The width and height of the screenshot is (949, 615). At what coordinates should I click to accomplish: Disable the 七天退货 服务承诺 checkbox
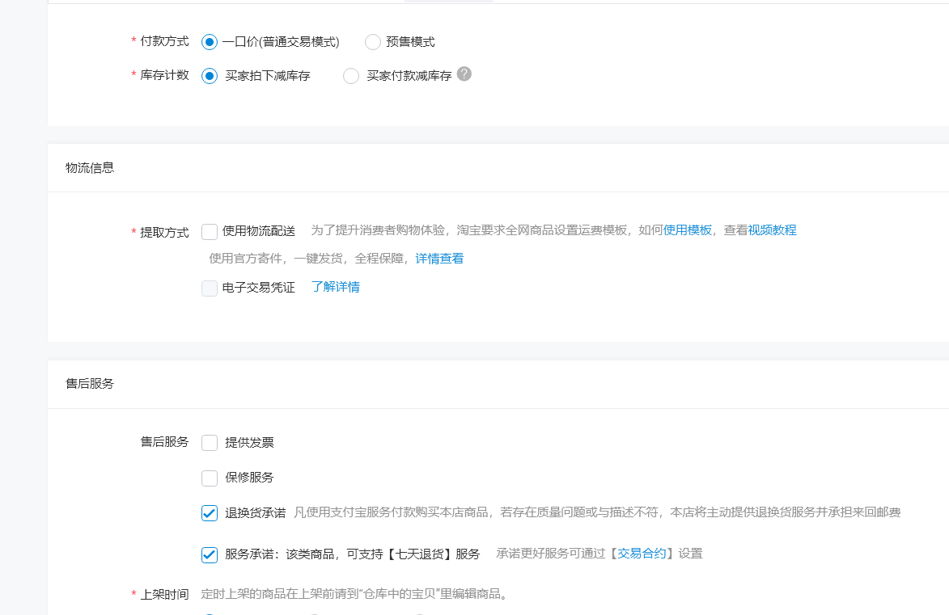210,554
